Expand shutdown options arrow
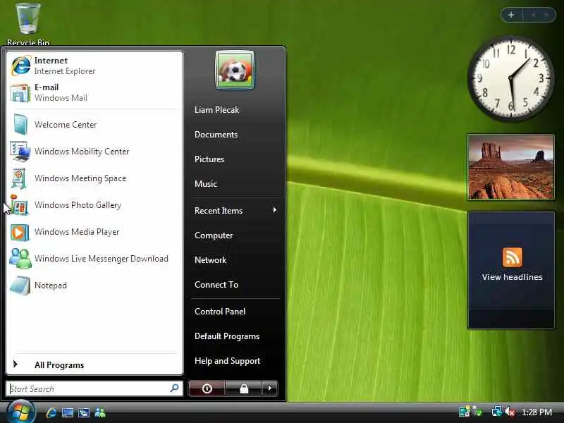 tap(270, 388)
